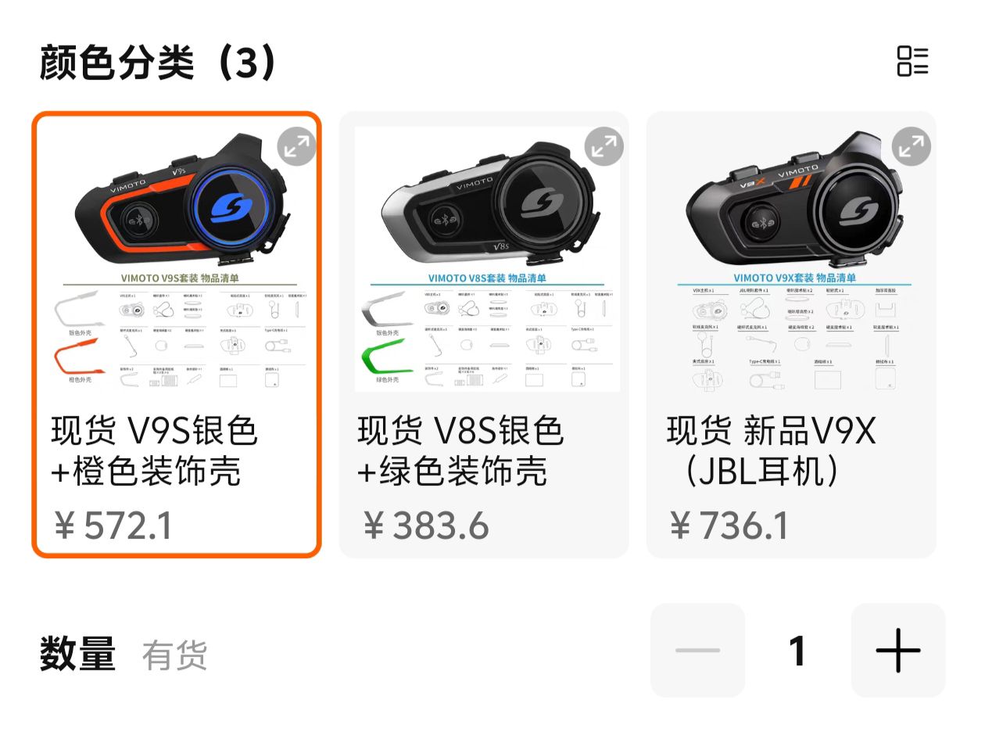
Task: Switch to list view layout icon
Action: click(x=912, y=61)
